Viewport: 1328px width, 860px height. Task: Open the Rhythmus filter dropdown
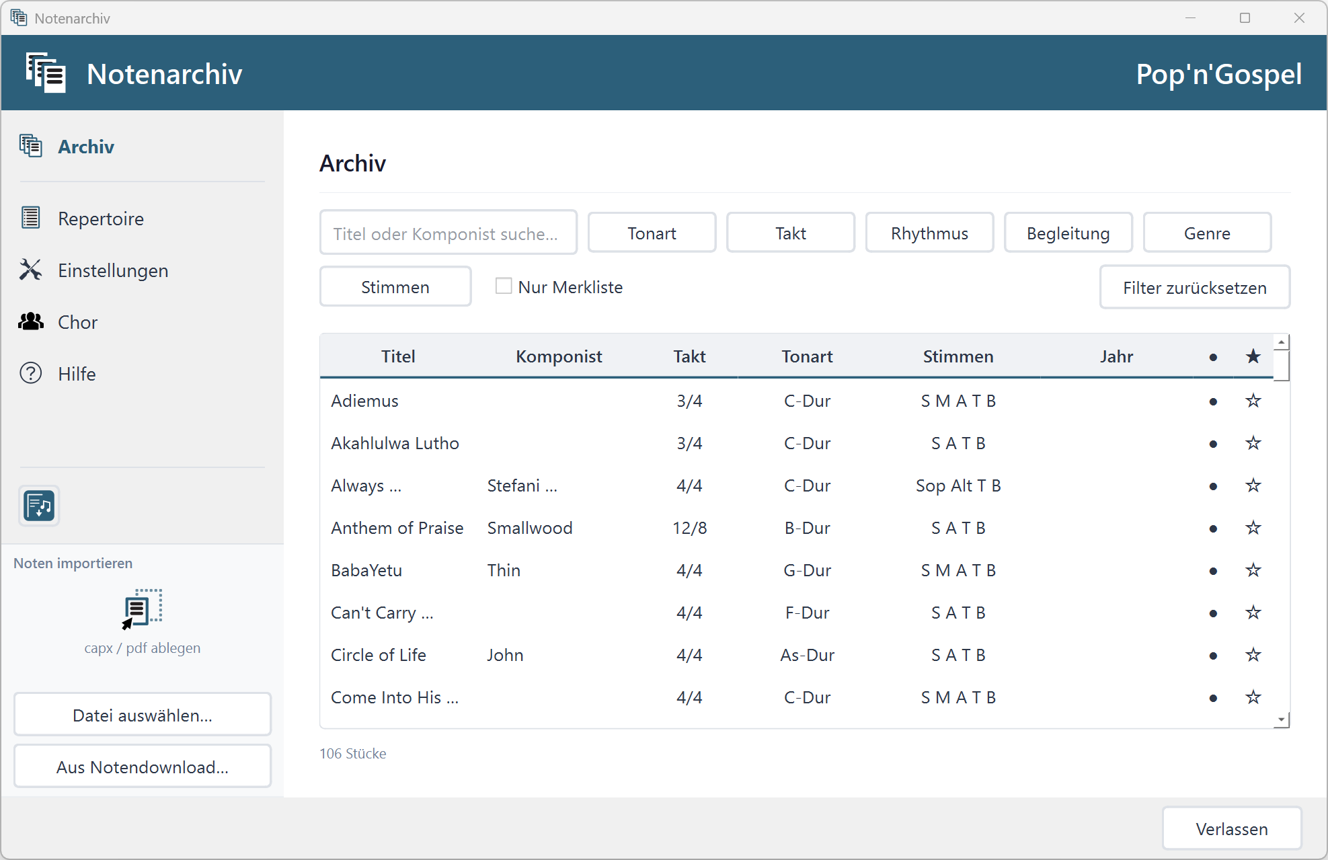[x=929, y=233]
